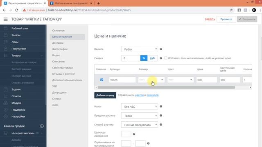This screenshot has height=147, width=262.
Task: Click the Модули sidebar icon
Action: coord(5,103)
